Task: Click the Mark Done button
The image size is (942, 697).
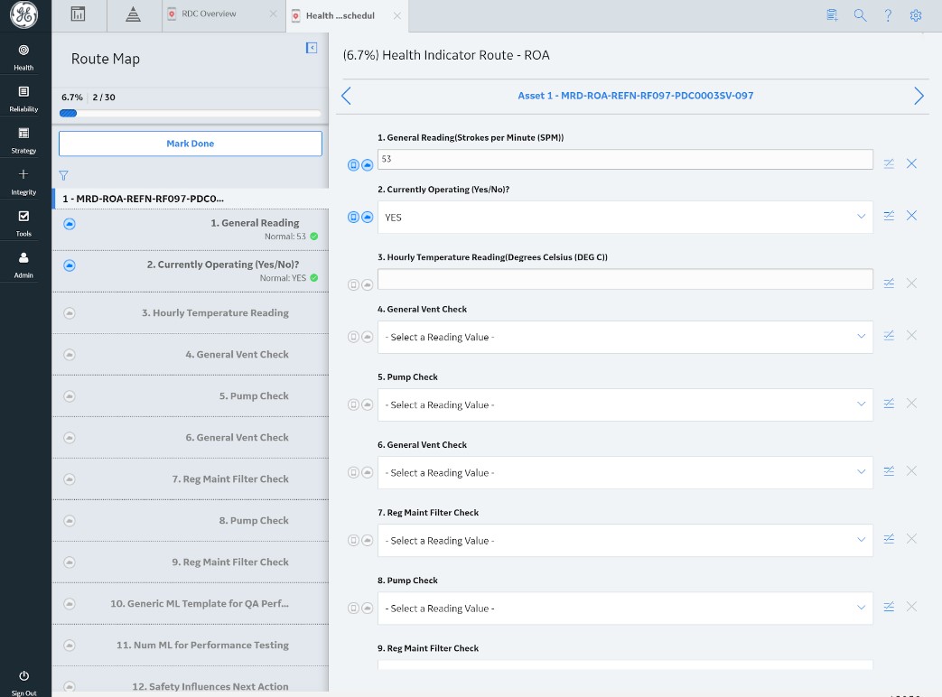Action: (x=190, y=144)
